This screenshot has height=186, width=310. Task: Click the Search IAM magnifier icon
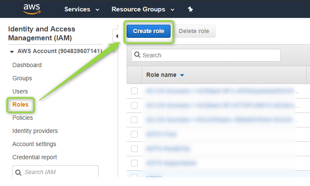pyautogui.click(x=18, y=172)
